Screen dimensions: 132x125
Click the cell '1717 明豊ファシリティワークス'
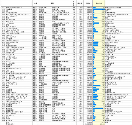click(16, 7)
